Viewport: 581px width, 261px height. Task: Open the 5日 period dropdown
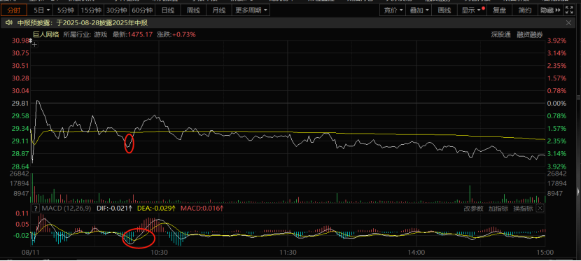click(41, 10)
